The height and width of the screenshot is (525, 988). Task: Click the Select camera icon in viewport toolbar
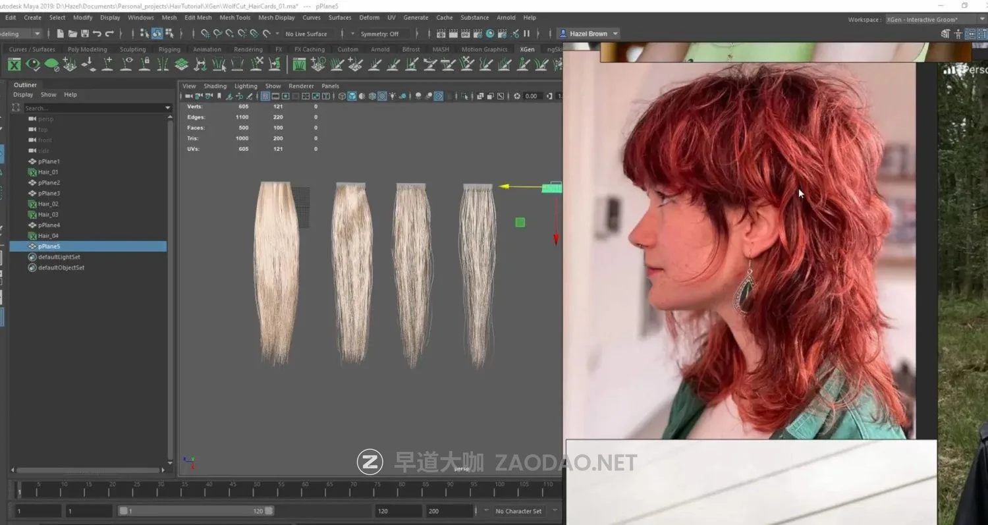coord(188,96)
